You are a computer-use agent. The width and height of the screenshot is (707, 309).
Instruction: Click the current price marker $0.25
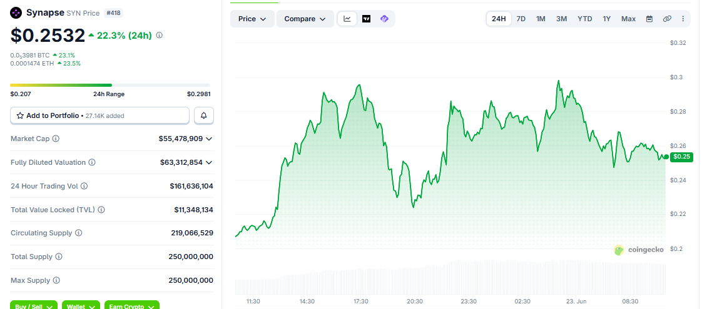681,157
